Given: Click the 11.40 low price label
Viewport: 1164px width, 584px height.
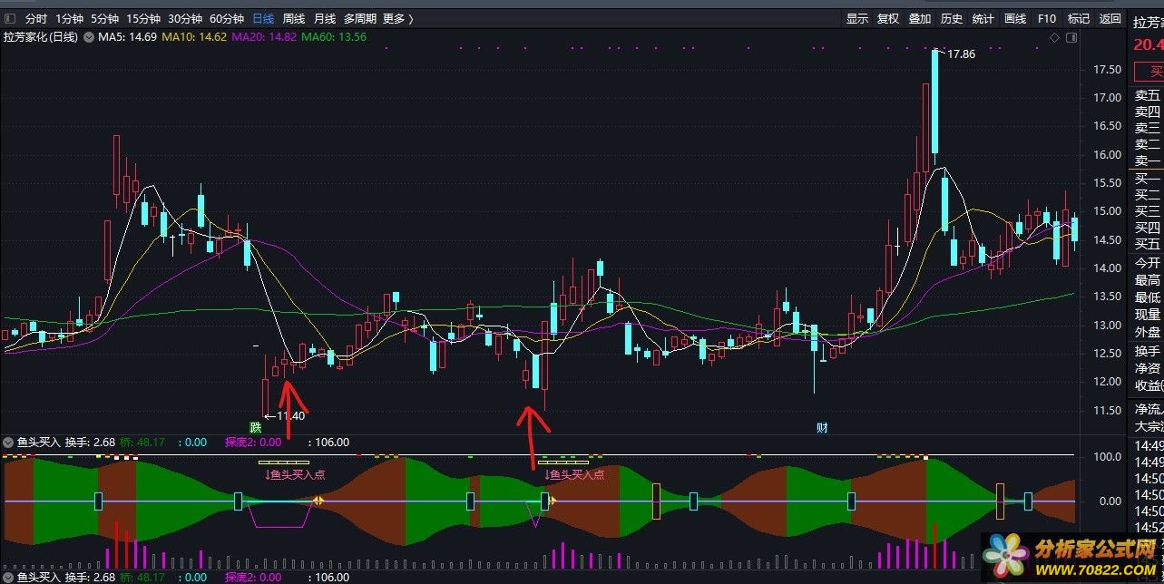Looking at the screenshot, I should pyautogui.click(x=290, y=416).
